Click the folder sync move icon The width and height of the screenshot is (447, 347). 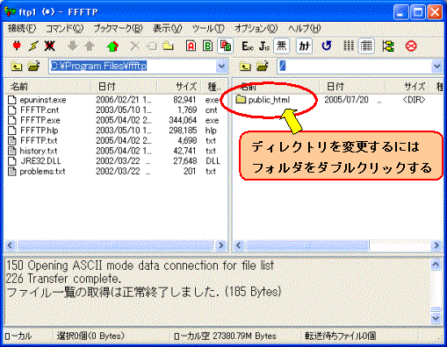click(x=388, y=46)
